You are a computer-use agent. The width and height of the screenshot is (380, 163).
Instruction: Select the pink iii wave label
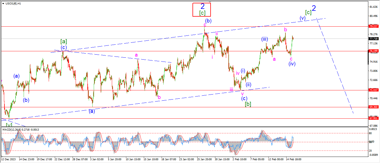[x=231, y=89]
